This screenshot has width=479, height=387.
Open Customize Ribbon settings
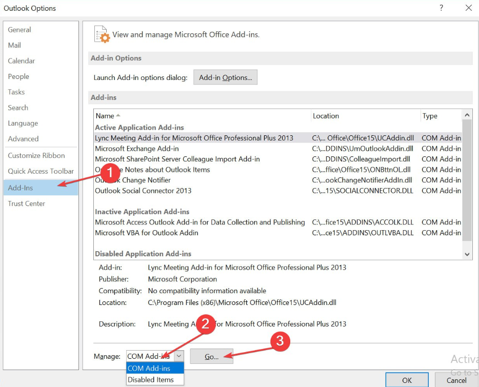36,155
